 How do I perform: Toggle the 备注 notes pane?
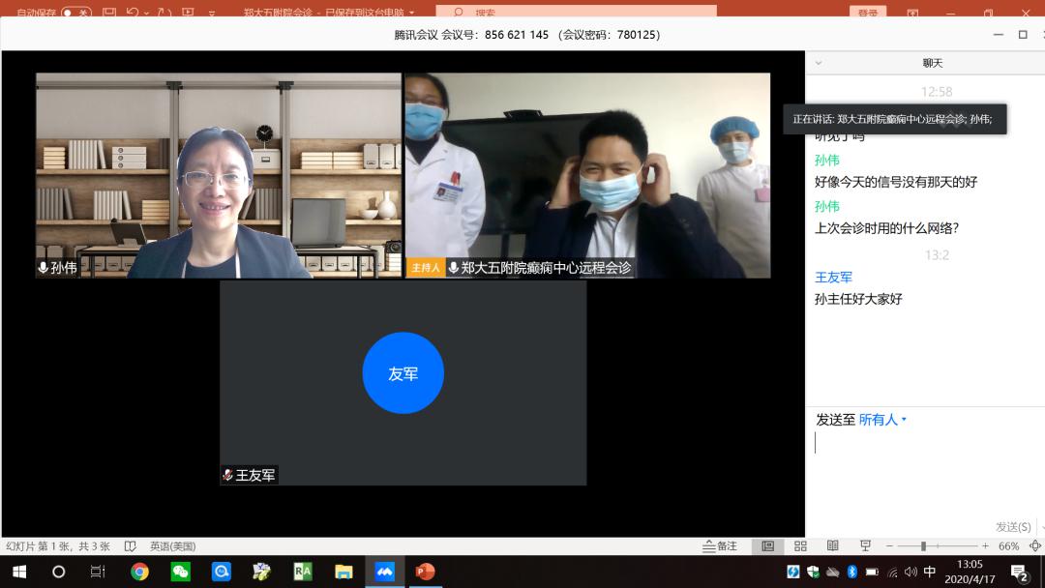[721, 546]
